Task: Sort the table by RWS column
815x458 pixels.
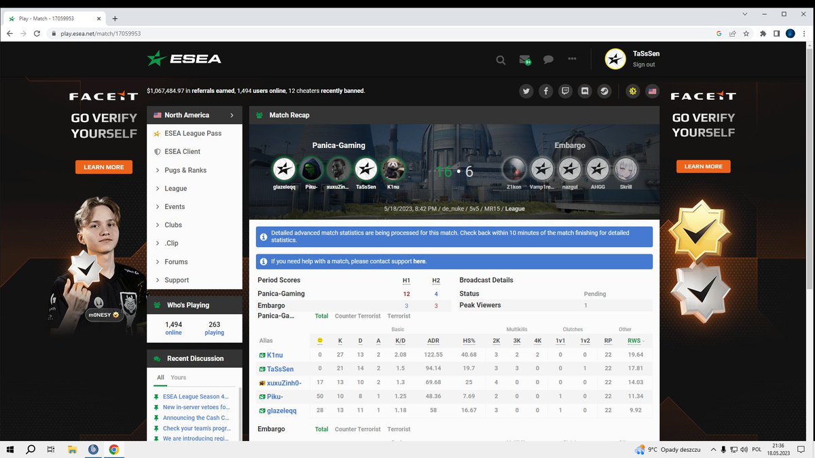Action: pos(636,341)
